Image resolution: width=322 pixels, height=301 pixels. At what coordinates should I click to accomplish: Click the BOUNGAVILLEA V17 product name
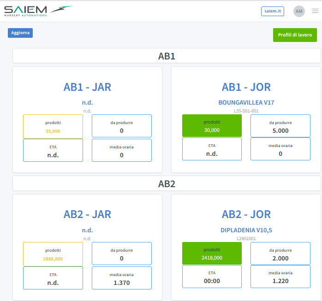pyautogui.click(x=246, y=103)
